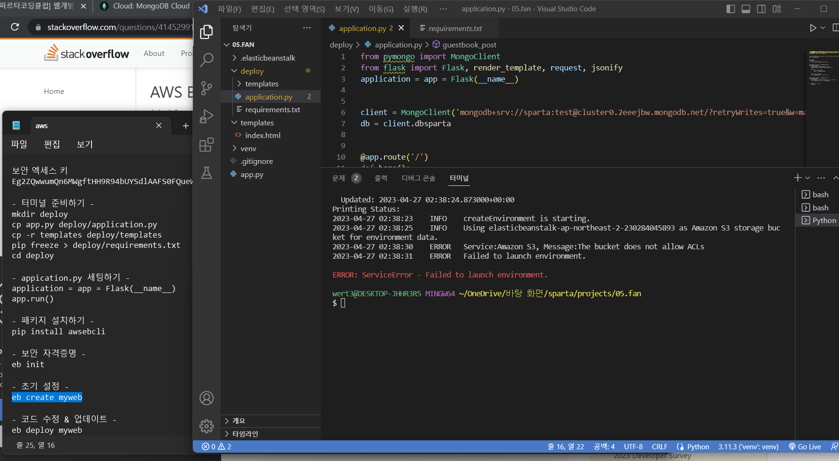Open index.html in the file tree
This screenshot has height=461, width=839.
tap(270, 135)
